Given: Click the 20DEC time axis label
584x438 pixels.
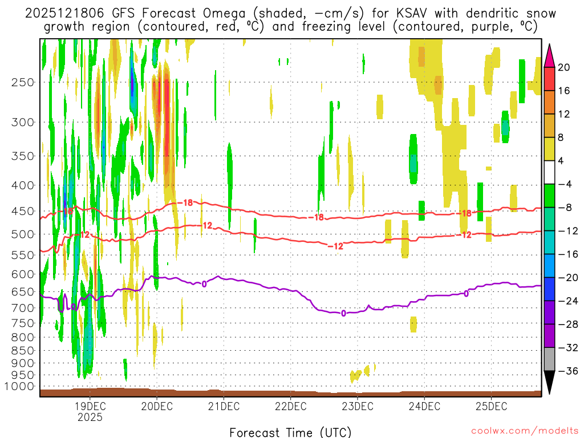Looking at the screenshot, I should [x=157, y=406].
